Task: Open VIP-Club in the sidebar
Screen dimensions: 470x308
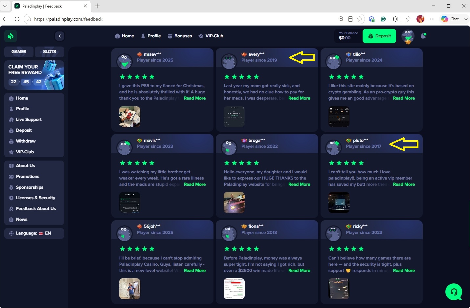Action: coord(34,152)
